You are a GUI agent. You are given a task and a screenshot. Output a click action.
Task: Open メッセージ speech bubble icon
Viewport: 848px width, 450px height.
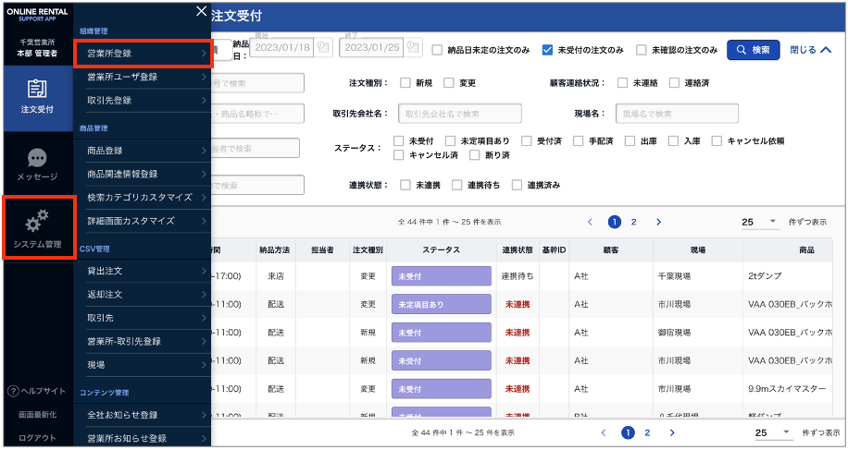click(37, 158)
